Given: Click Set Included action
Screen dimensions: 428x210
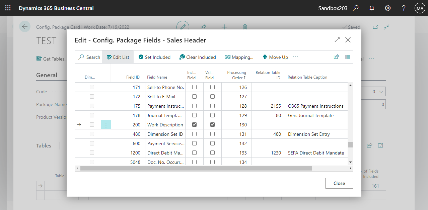Looking at the screenshot, I should click(x=154, y=57).
